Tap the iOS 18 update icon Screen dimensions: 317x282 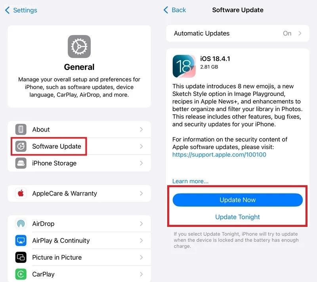[x=184, y=66]
